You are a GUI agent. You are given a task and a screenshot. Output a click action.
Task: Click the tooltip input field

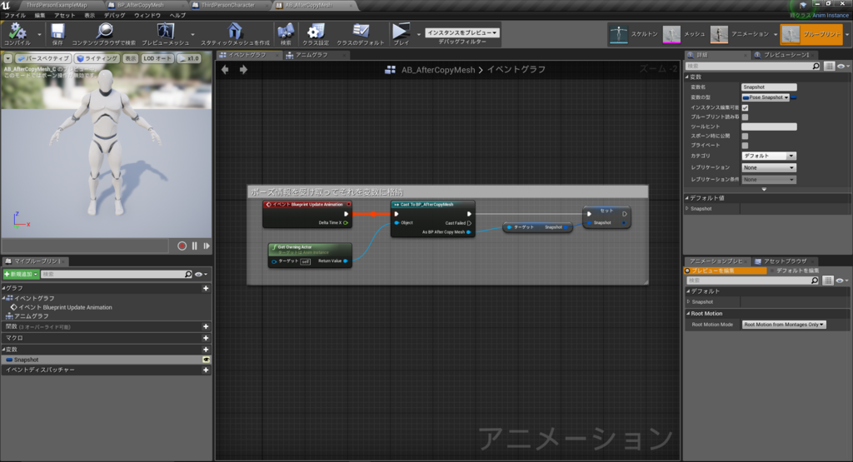point(769,127)
